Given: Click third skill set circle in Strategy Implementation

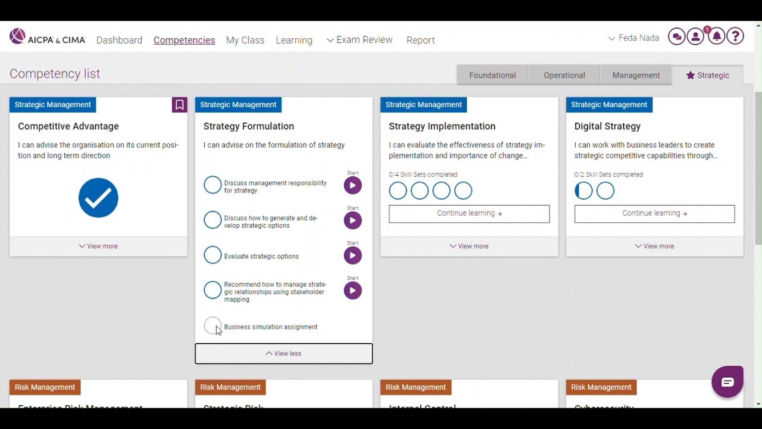Looking at the screenshot, I should pyautogui.click(x=441, y=191).
